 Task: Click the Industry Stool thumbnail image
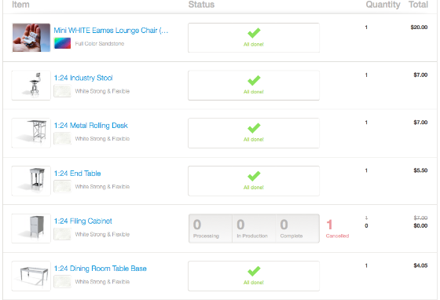[x=31, y=86]
